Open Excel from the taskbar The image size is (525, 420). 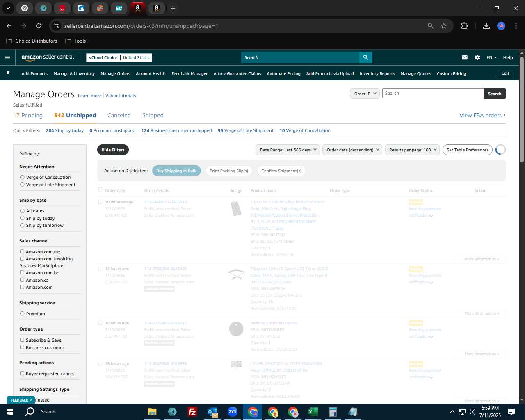[x=313, y=412]
